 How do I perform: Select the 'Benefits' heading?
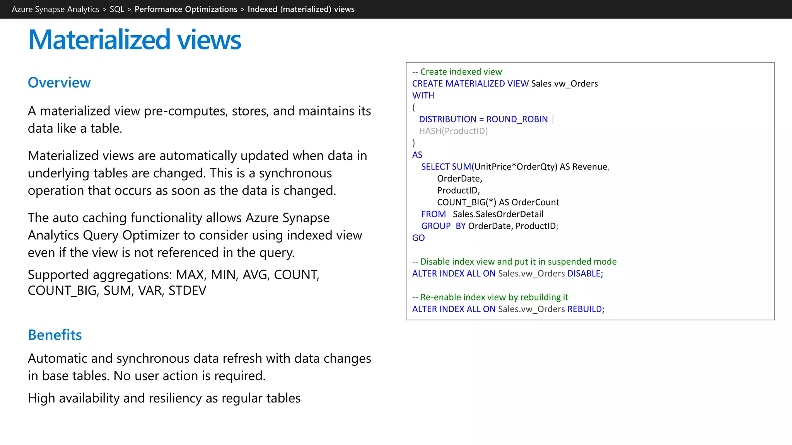pyautogui.click(x=55, y=335)
